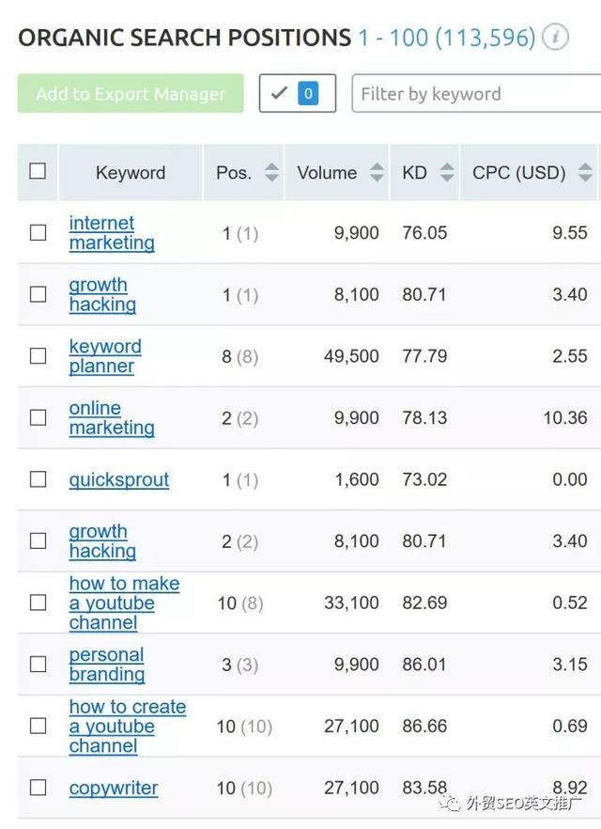Open how to make a youtube channel link
Screen dimensions: 601x829
click(x=125, y=602)
